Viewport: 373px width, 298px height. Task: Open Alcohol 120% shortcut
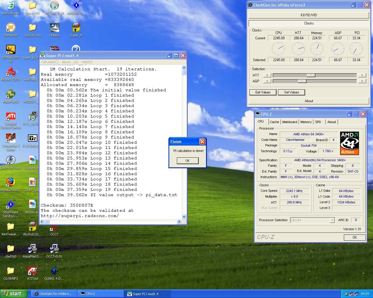tap(10, 74)
